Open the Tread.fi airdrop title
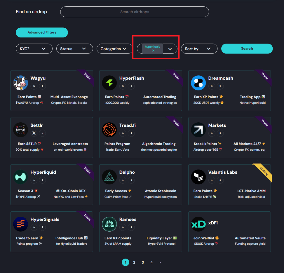Viewport: 284px width, 273px height. click(128, 125)
